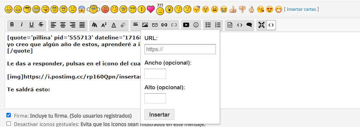Insert the crying tears emoticon

224,9
